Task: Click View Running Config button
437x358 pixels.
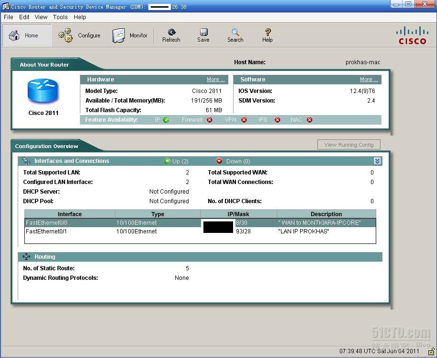Action: (x=349, y=145)
